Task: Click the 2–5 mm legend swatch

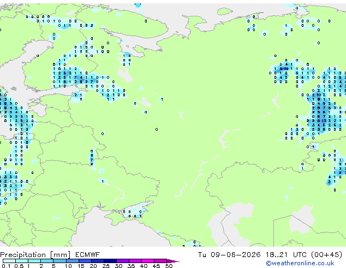Action: [47, 261]
